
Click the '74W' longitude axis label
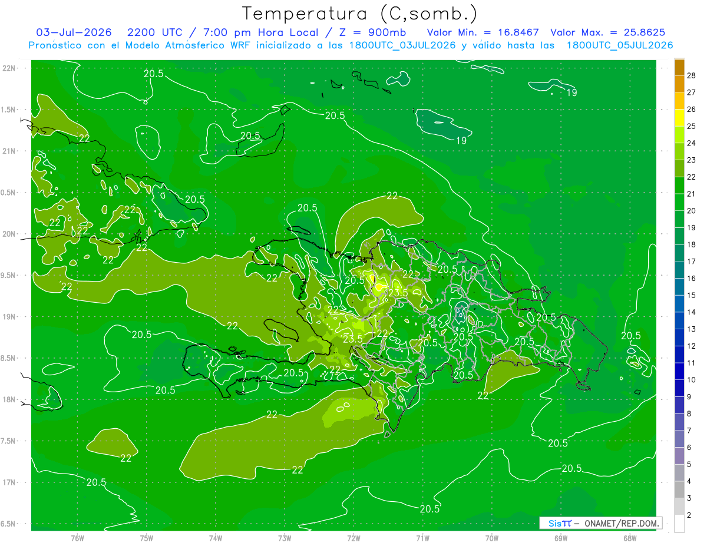tap(215, 538)
